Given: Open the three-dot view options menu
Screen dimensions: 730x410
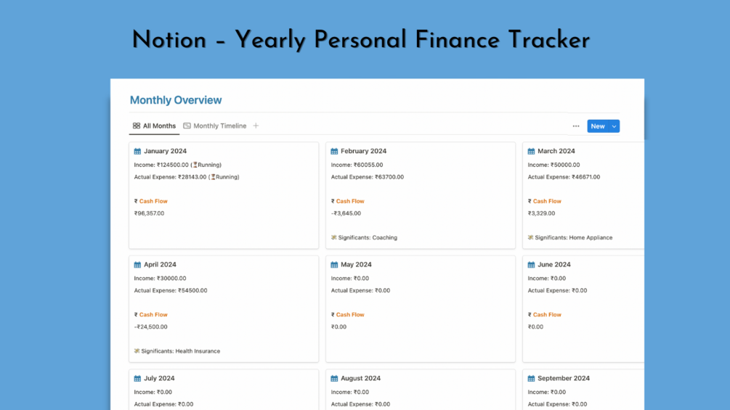Looking at the screenshot, I should [x=576, y=126].
